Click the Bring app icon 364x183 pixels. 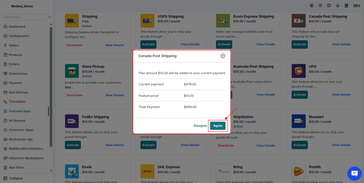click(x=223, y=171)
